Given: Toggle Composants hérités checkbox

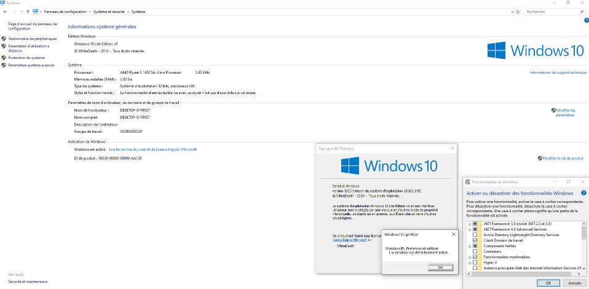Looking at the screenshot, I should point(475,246).
